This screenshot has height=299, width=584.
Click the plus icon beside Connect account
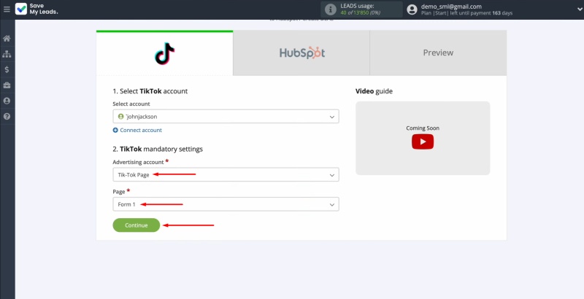pyautogui.click(x=115, y=130)
